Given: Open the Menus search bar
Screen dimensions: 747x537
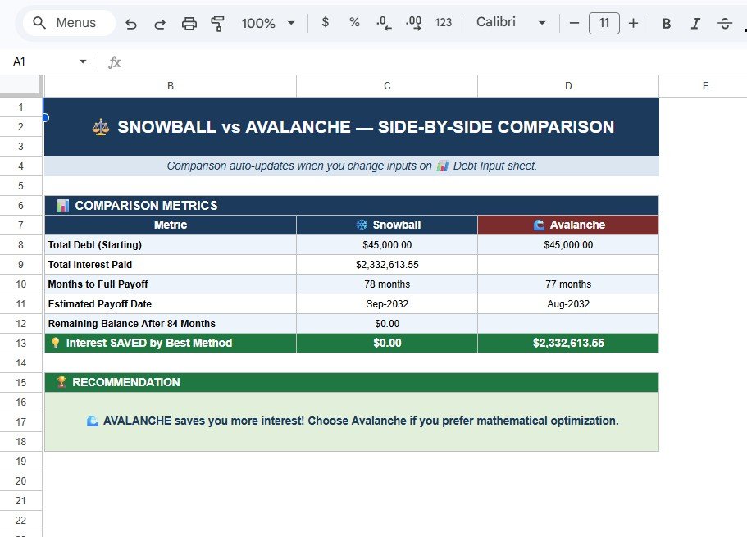Looking at the screenshot, I should coord(67,23).
